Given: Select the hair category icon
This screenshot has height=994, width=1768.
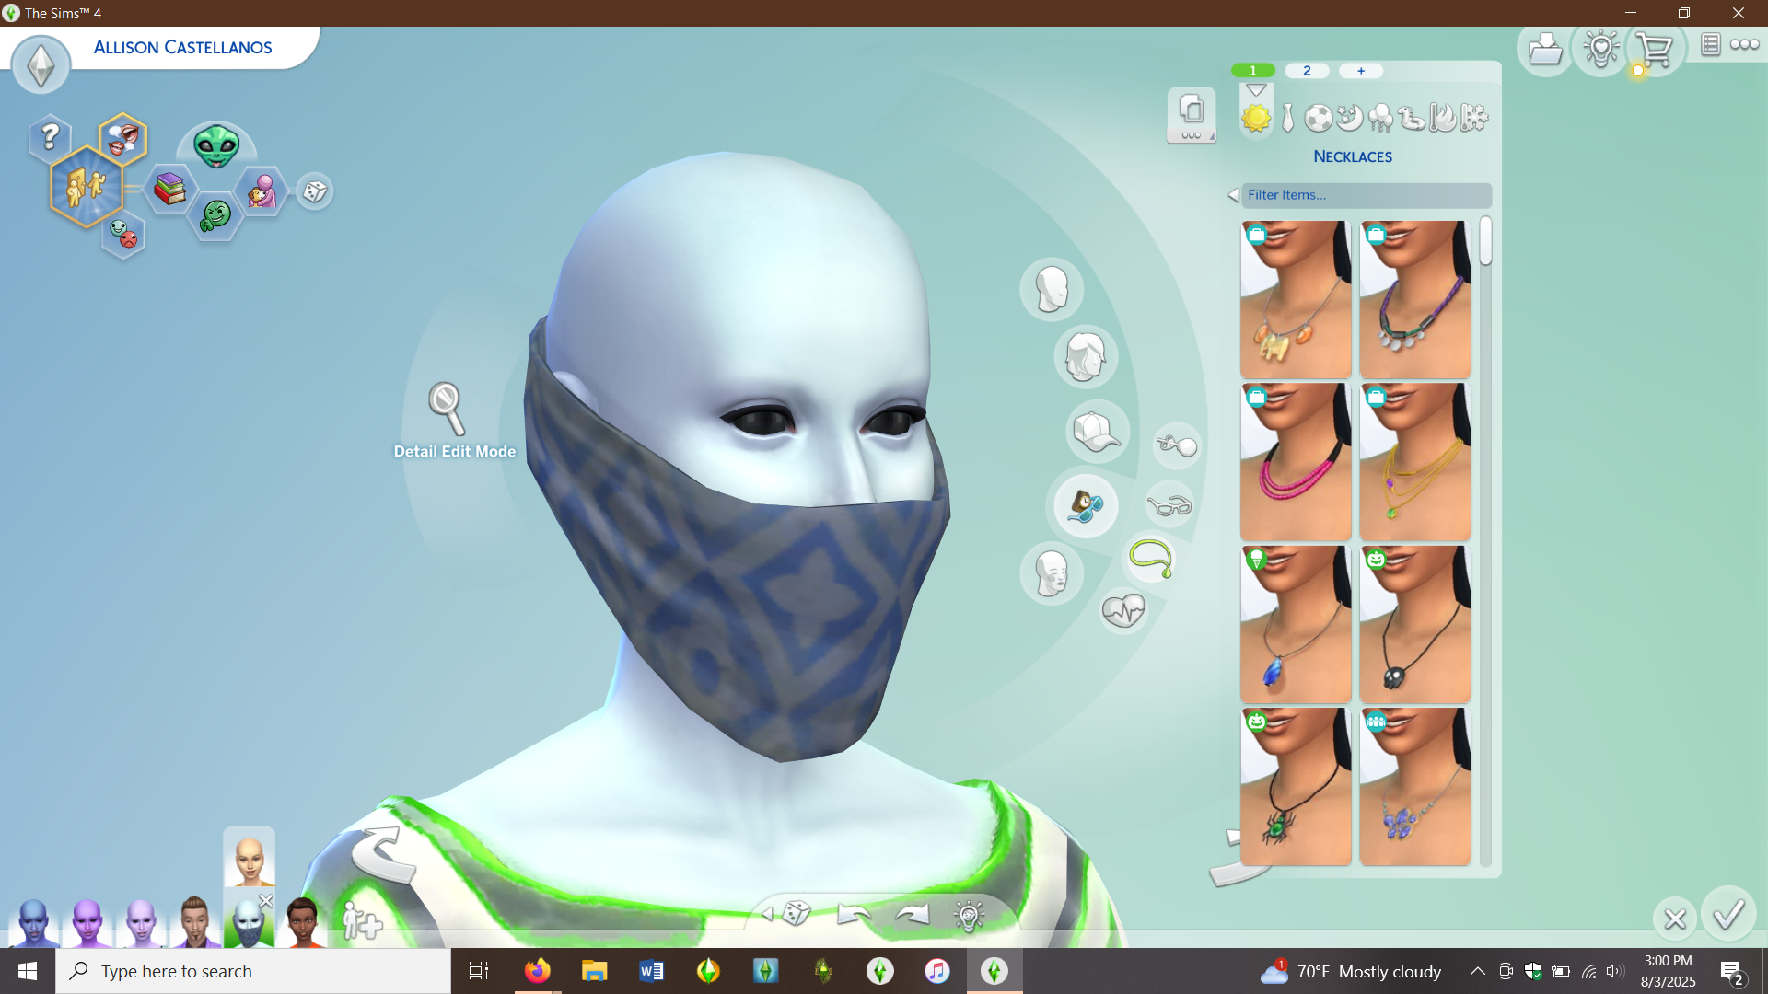Looking at the screenshot, I should point(1086,357).
